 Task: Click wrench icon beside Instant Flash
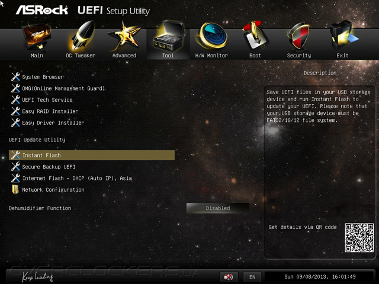(15, 155)
